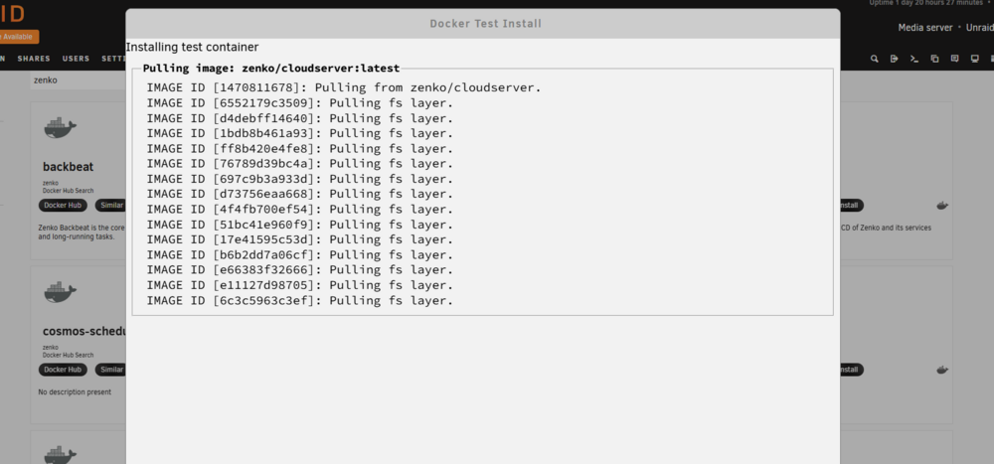Open the SHARES menu tab

tap(34, 59)
